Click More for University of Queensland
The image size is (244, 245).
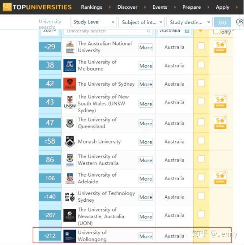[146, 124]
